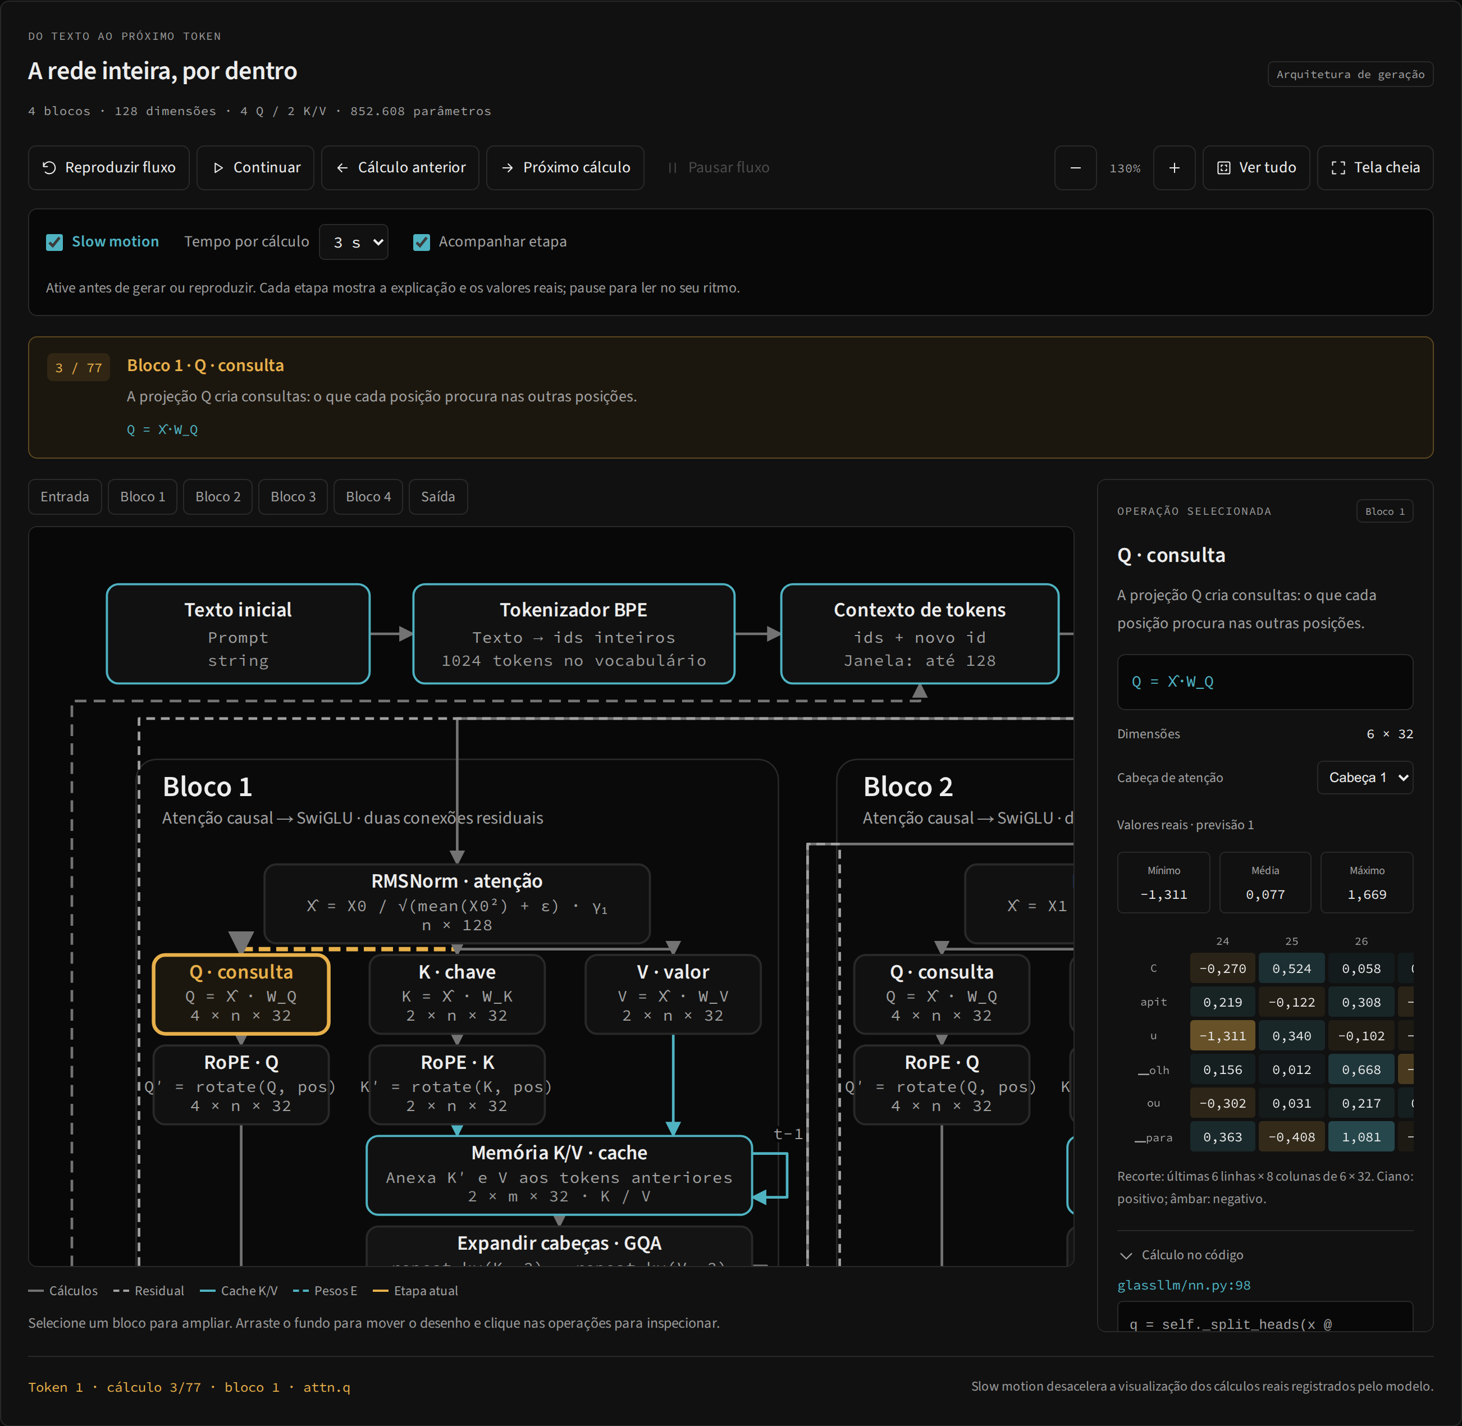Go back with Cálculo anterior
Screen dimensions: 1462x1426
point(400,168)
